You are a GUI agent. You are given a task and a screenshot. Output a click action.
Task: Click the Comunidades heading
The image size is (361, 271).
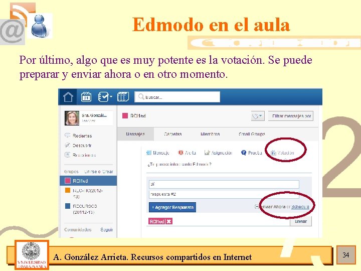tap(78, 229)
